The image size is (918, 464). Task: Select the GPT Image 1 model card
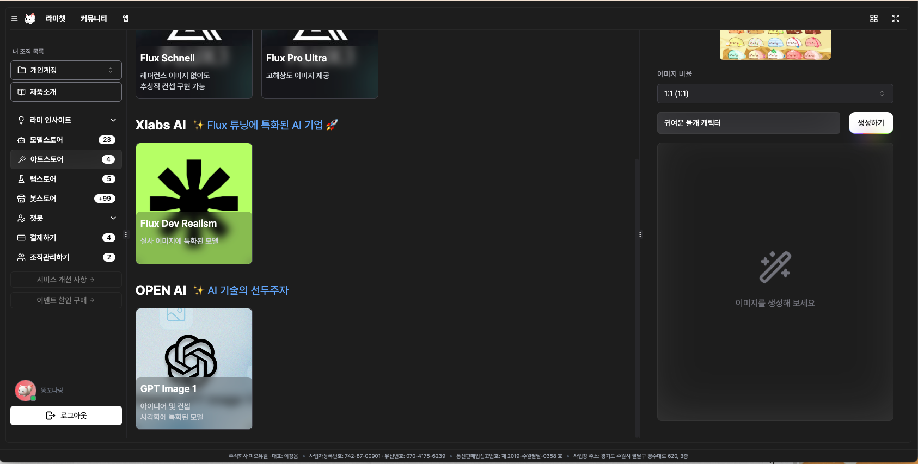(x=194, y=369)
